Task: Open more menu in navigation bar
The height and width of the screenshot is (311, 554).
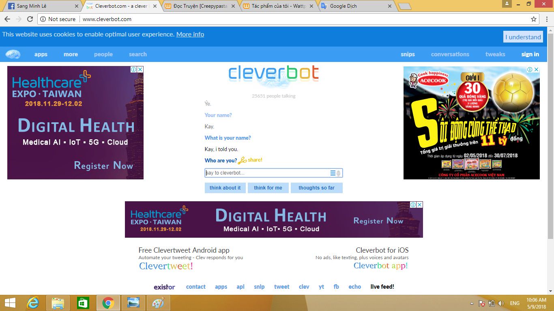Action: pyautogui.click(x=71, y=54)
